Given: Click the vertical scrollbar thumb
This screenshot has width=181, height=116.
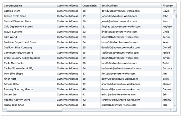Looking at the screenshot, I should [175, 16].
